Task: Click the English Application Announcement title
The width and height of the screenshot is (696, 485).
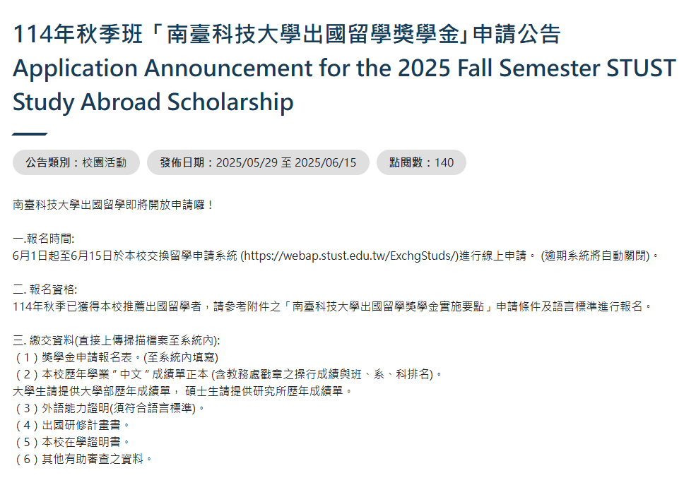Action: click(344, 68)
